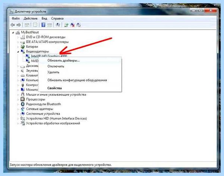Open Свойства from the context menu
This screenshot has height=176, width=224.
click(x=80, y=88)
